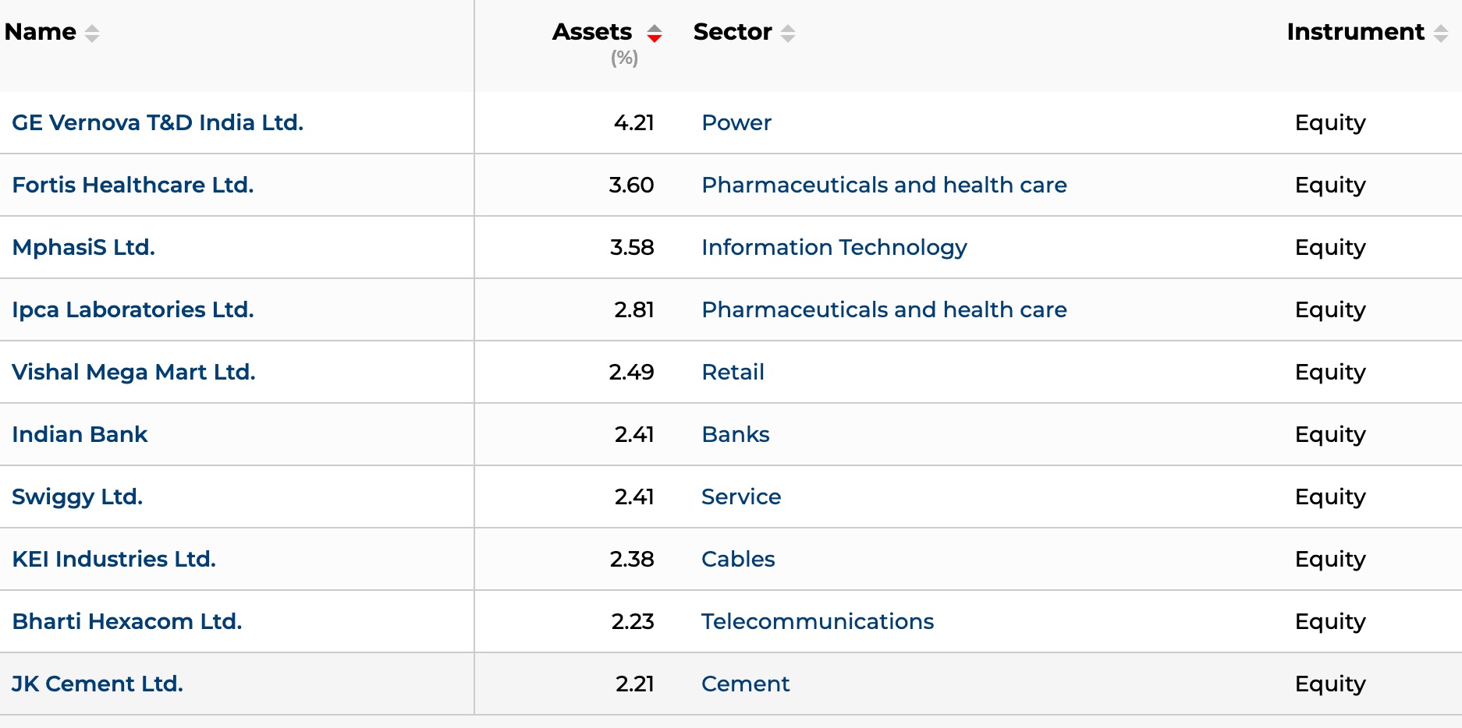Click Information Technology sector link
The image size is (1462, 728).
pyautogui.click(x=834, y=247)
